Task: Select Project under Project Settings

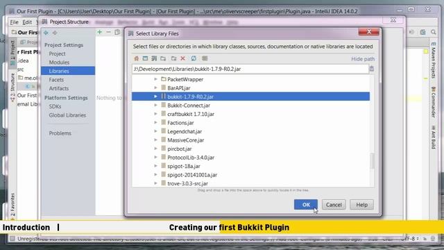Action: [x=57, y=53]
